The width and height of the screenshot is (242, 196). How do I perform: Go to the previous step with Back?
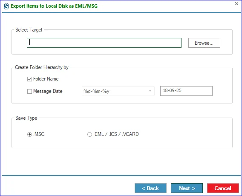coord(150,188)
